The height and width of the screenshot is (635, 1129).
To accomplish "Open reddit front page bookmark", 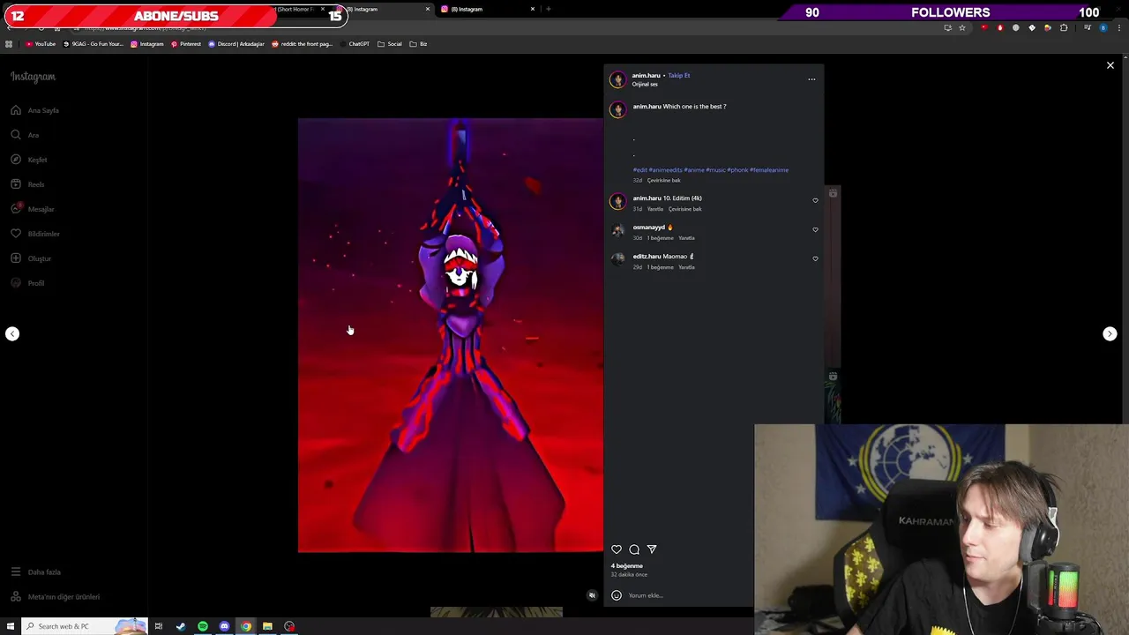I will [303, 44].
